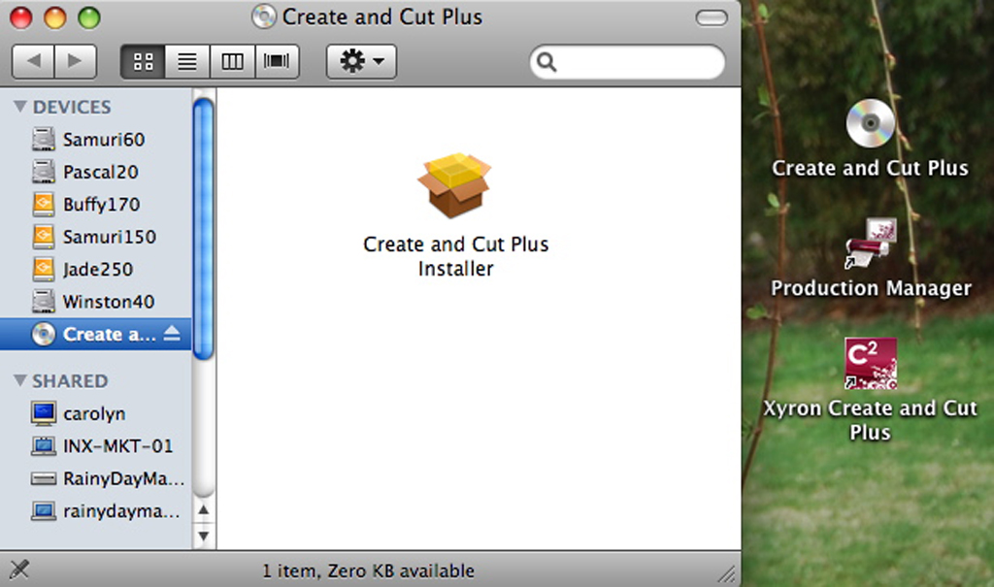Select carolyn shared computer name
Image resolution: width=994 pixels, height=587 pixels.
(x=94, y=414)
